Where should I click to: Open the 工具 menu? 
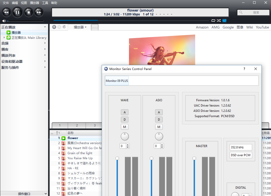(x=45, y=3)
